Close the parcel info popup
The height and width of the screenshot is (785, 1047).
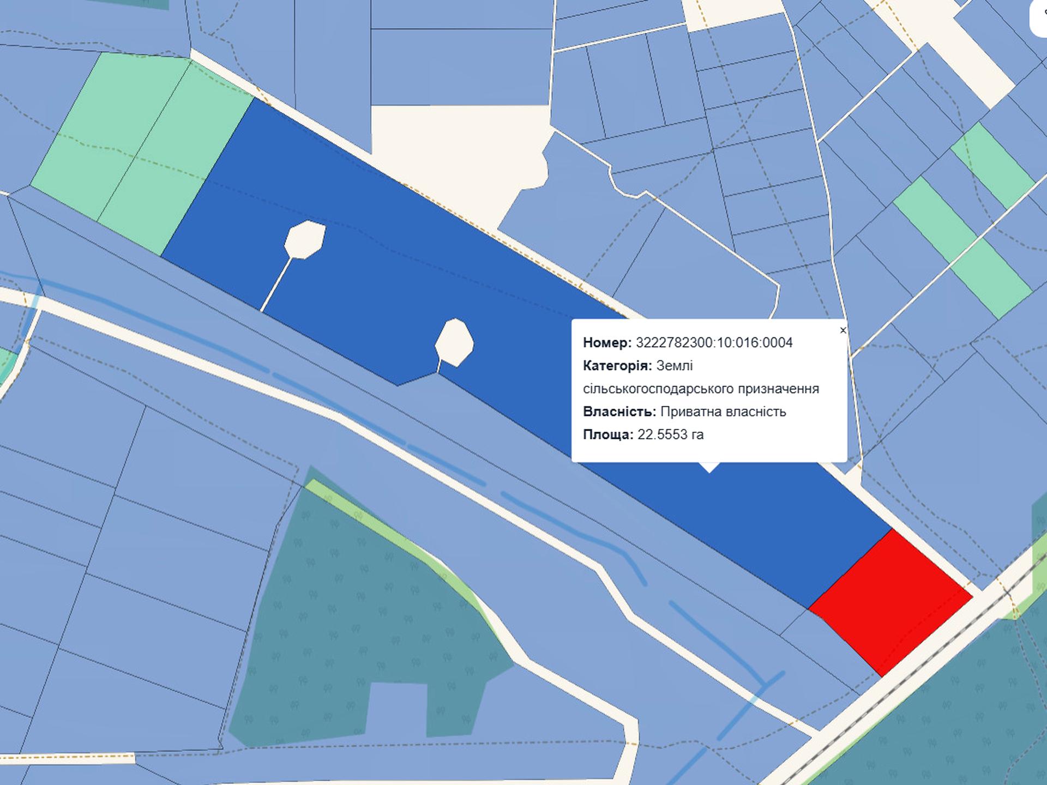point(843,330)
